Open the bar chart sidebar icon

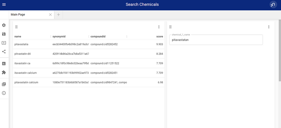pyautogui.click(x=4, y=64)
